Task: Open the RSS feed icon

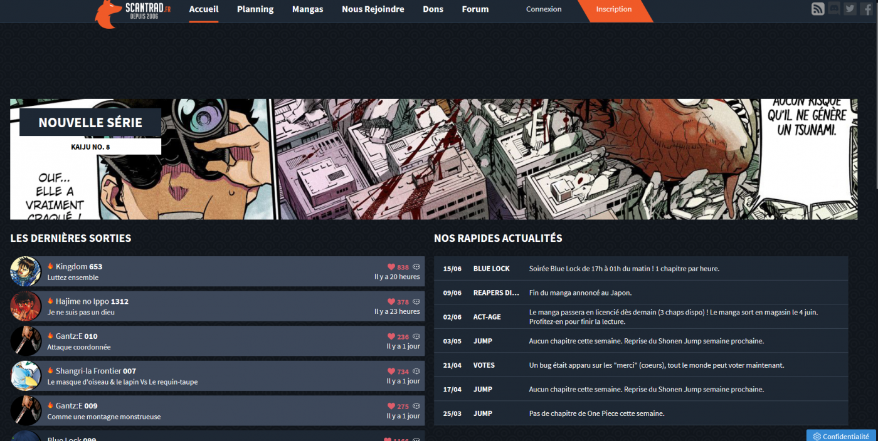Action: coord(818,9)
